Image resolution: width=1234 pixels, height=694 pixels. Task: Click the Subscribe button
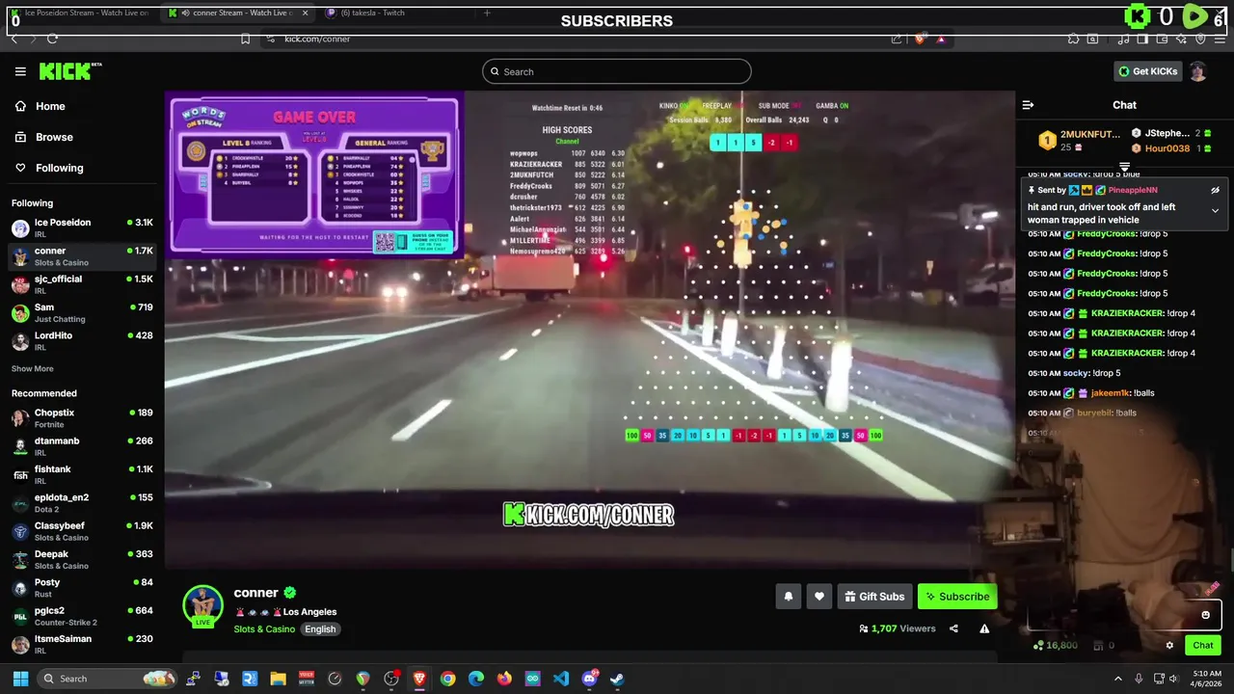tap(957, 597)
